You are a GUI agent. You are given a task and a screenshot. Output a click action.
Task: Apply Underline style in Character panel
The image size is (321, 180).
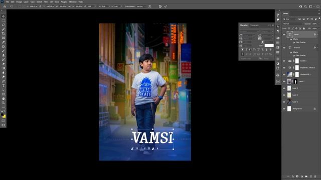266,49
